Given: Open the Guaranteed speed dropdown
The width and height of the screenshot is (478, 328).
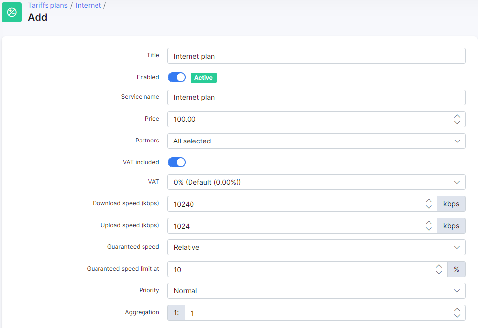Looking at the screenshot, I should point(316,247).
